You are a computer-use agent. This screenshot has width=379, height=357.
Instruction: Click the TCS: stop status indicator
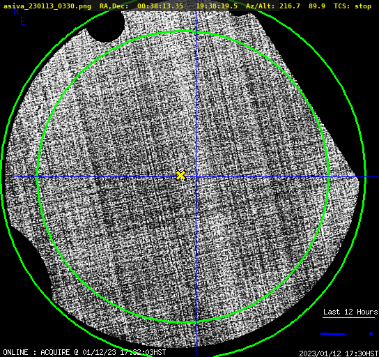(353, 6)
